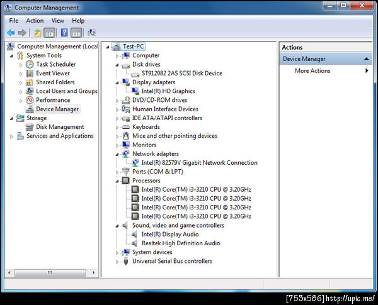
Task: Open the More Actions submenu arrow
Action: click(x=367, y=71)
